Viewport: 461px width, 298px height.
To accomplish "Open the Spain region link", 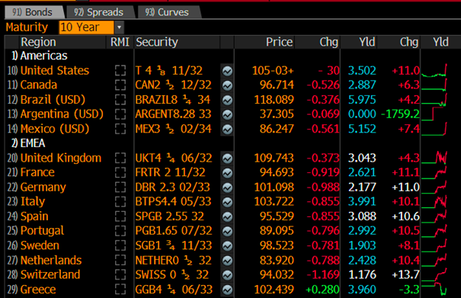I will 34,216.
